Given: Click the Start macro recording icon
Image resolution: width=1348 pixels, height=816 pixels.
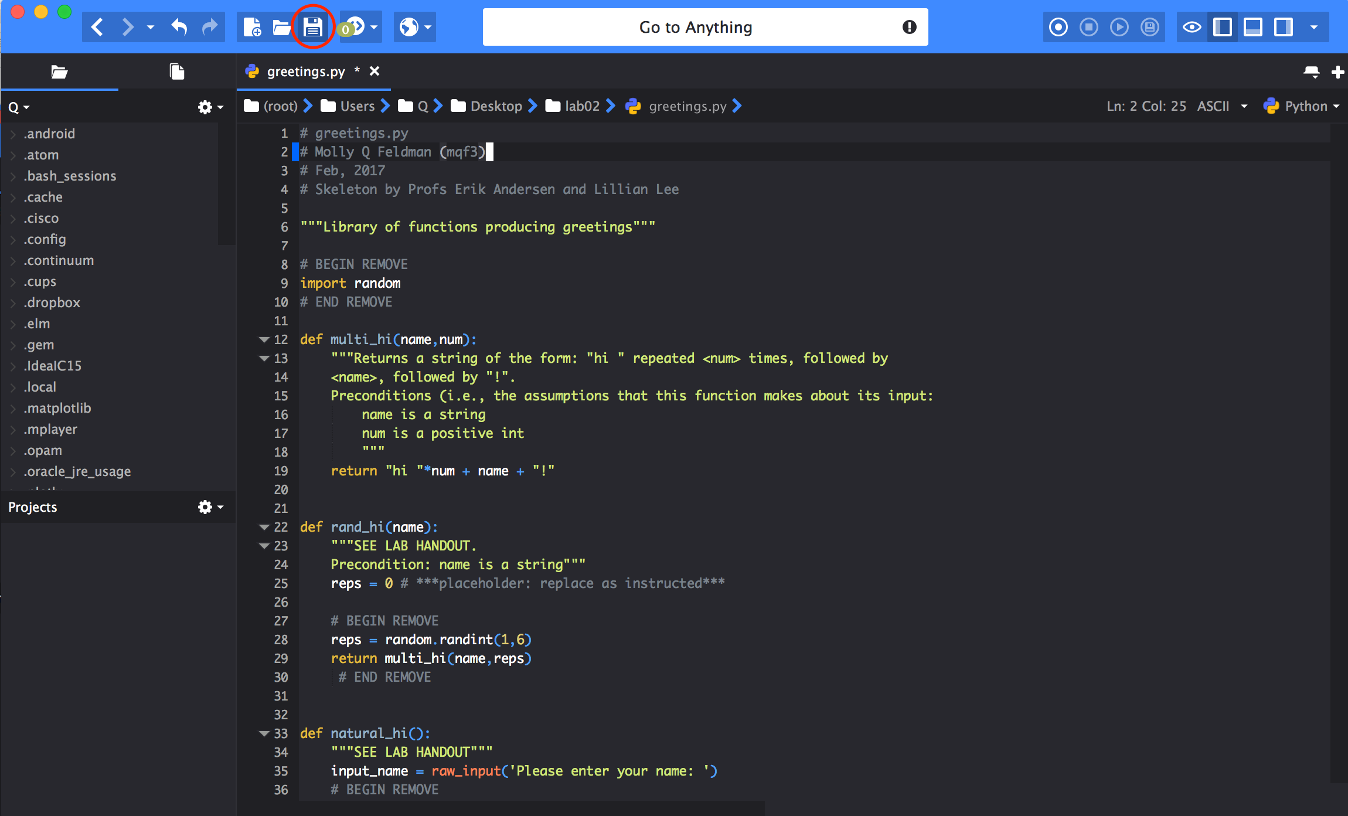Looking at the screenshot, I should (x=1058, y=27).
